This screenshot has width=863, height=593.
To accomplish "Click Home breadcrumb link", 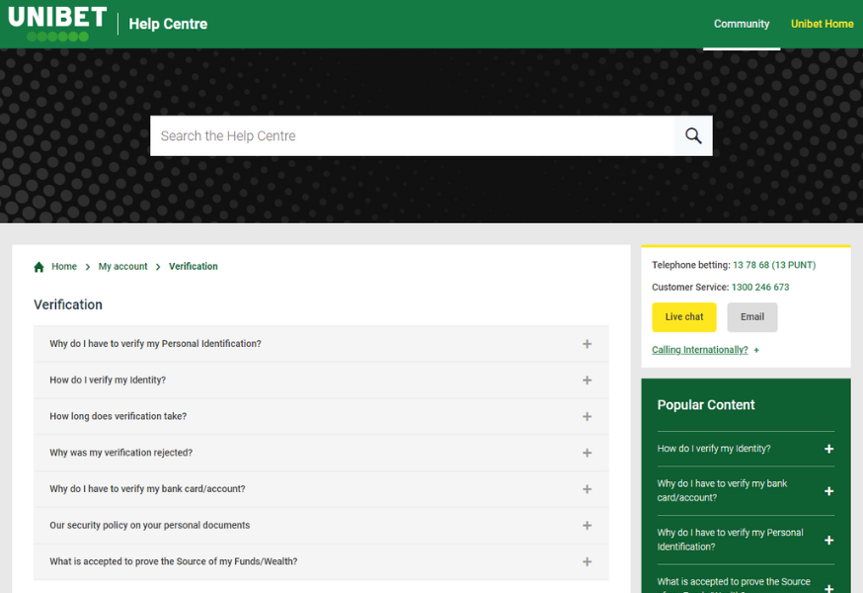I will click(x=64, y=266).
